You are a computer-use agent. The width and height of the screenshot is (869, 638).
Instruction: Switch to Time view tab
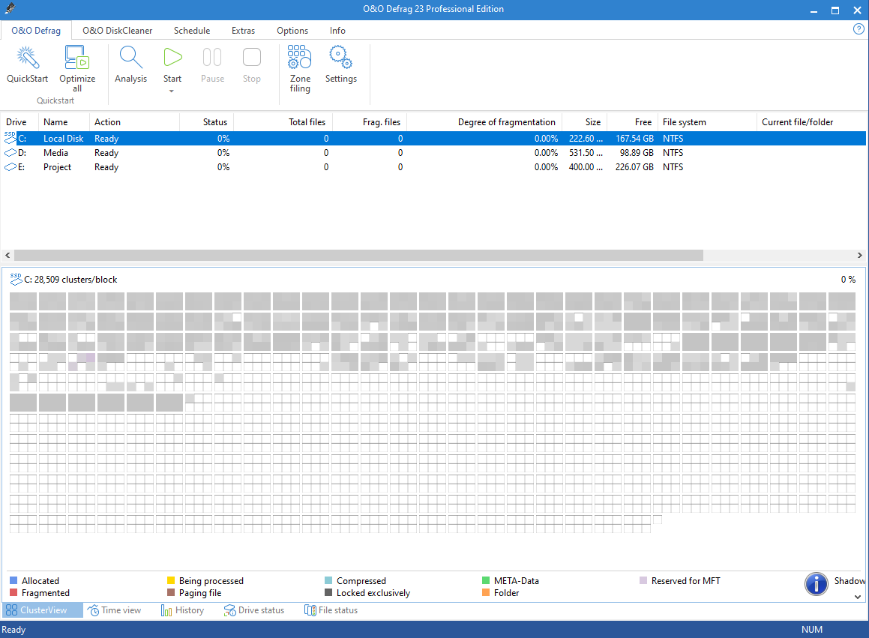(x=115, y=610)
